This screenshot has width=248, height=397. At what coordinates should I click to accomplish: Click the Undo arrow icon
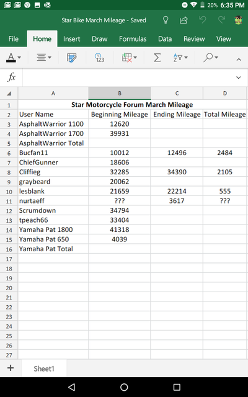pos(203,20)
